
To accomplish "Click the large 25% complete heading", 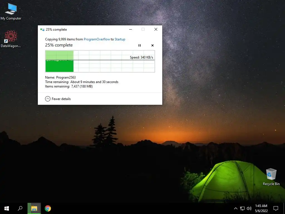I will click(x=59, y=45).
